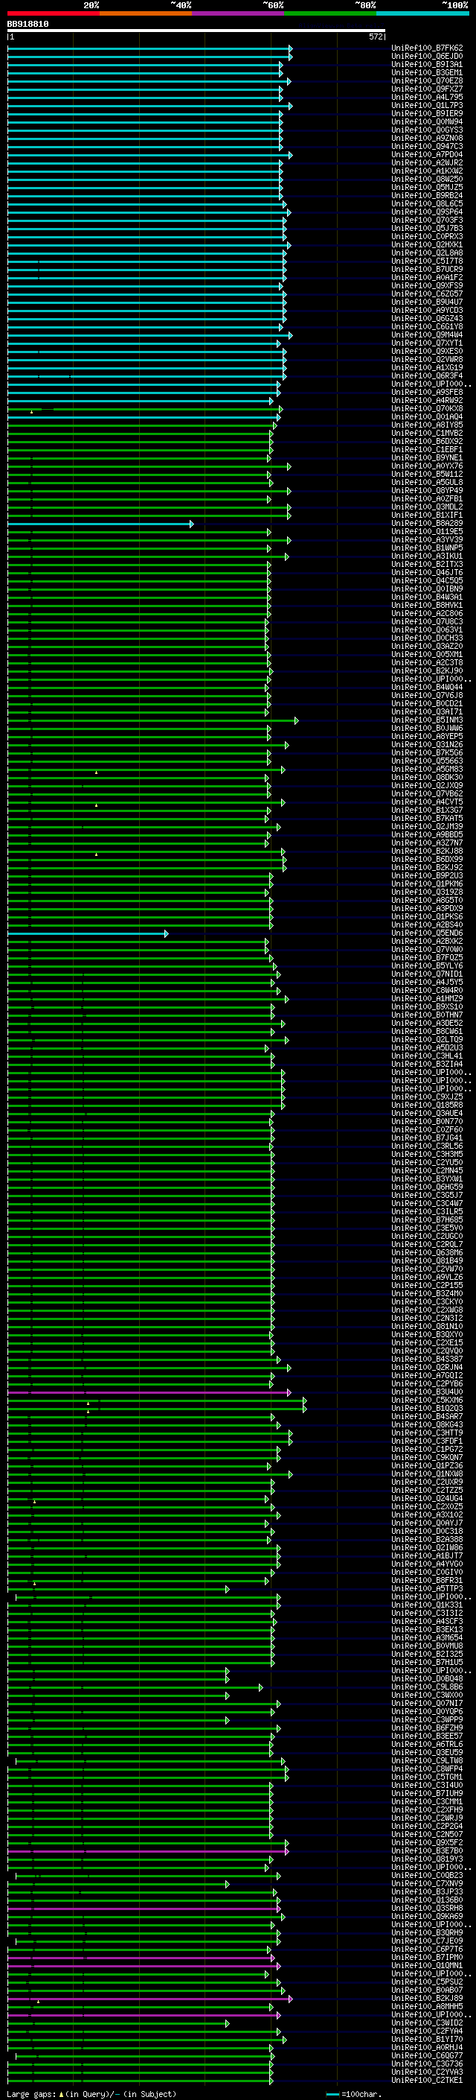The height and width of the screenshot is (2100, 476).
Task: Click hit label UniRef100_Q119E5
Action: [x=427, y=532]
